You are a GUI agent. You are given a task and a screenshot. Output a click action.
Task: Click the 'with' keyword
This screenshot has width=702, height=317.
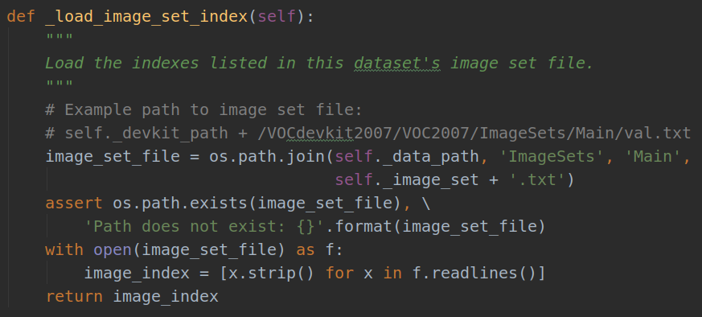[x=64, y=250]
